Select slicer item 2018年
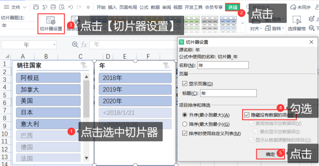Image resolution: width=319 pixels, height=166 pixels. pyautogui.click(x=135, y=78)
